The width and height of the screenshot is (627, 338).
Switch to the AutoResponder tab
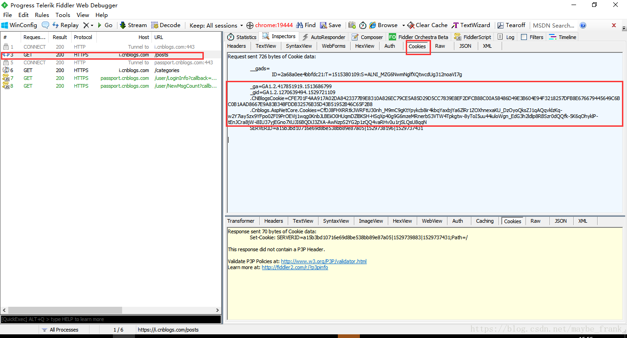coord(324,37)
